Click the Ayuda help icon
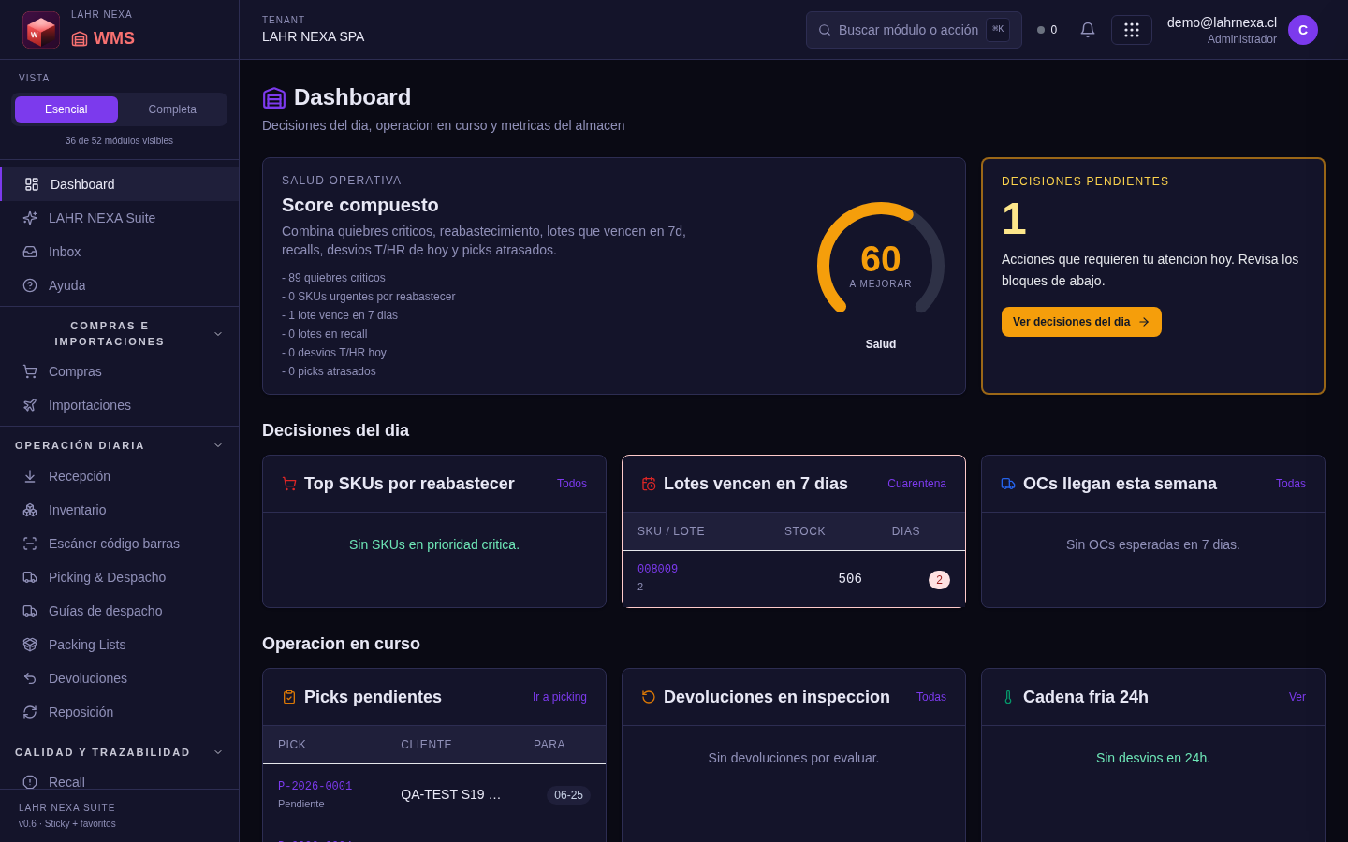The width and height of the screenshot is (1348, 842). pyautogui.click(x=30, y=285)
